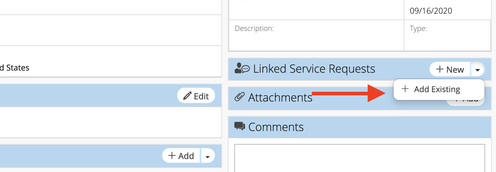Click the plus icon in the left Add button

[x=172, y=155]
